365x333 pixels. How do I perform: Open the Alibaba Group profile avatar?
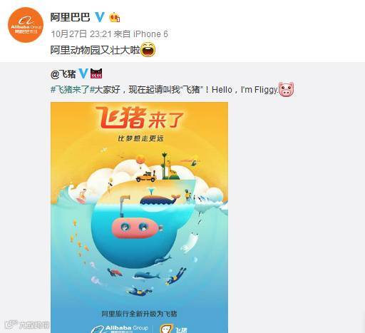26,25
